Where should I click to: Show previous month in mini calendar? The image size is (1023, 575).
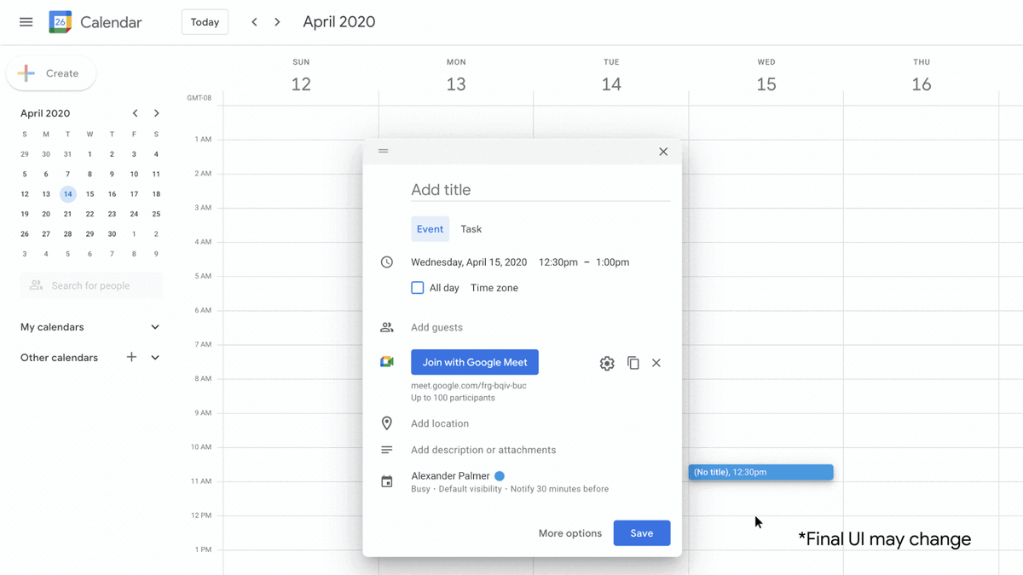coord(135,113)
